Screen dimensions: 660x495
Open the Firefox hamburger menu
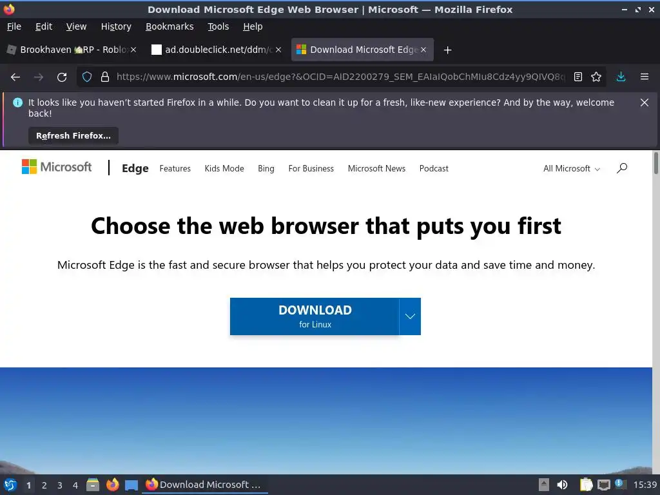(645, 77)
